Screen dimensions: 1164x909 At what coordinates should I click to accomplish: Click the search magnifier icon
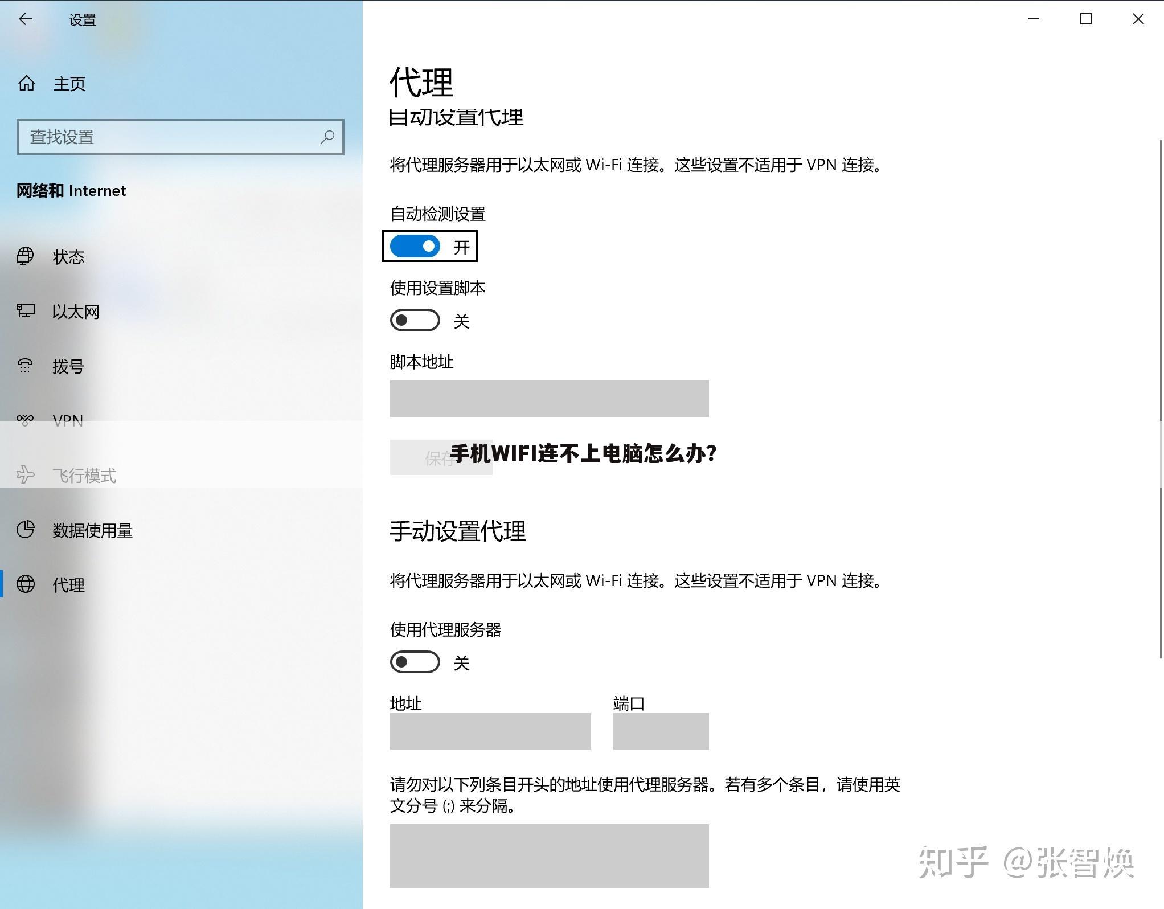[x=327, y=137]
